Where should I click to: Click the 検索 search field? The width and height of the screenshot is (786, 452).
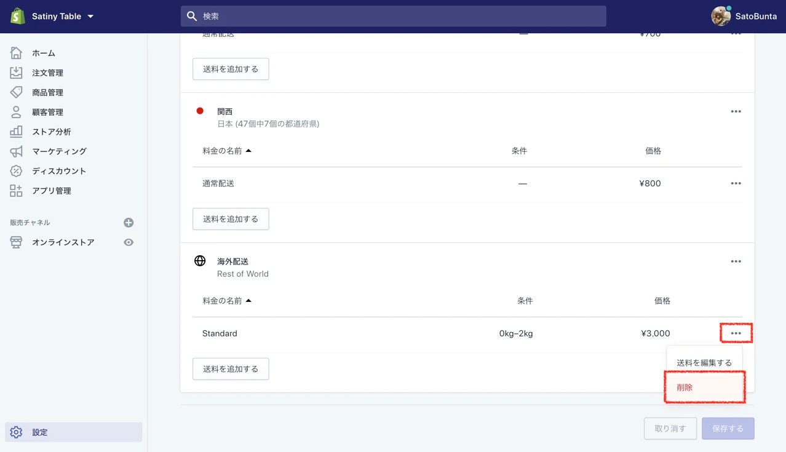394,17
